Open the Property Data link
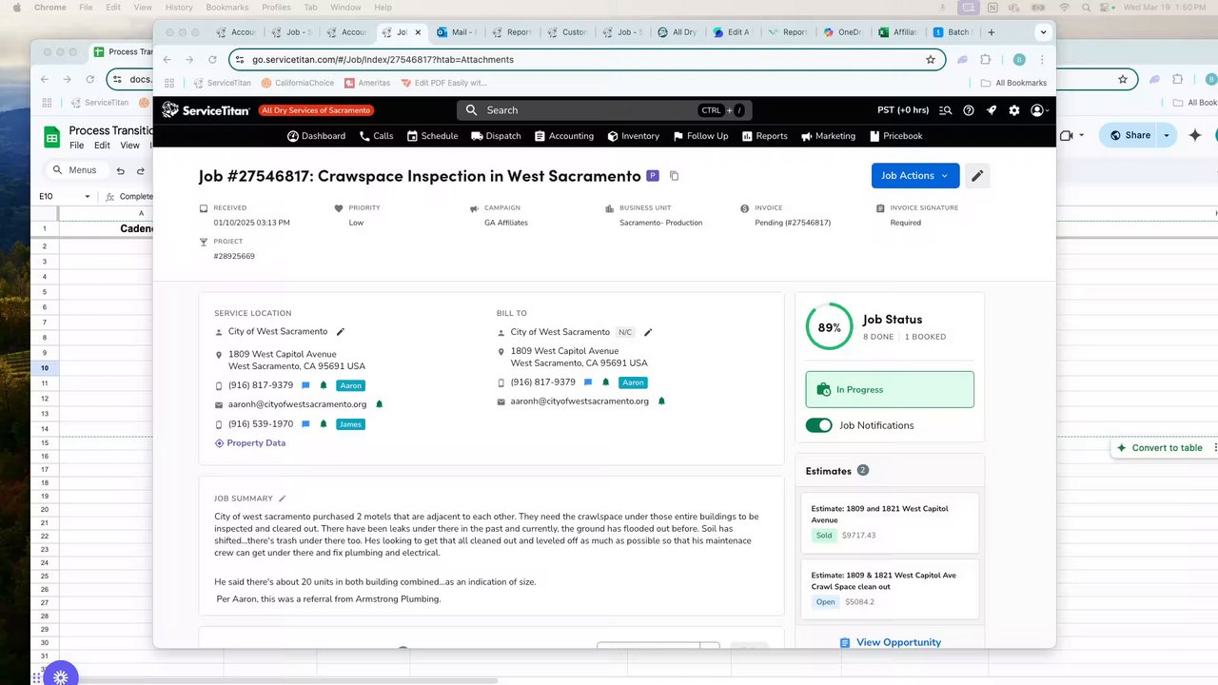Viewport: 1218px width, 685px height. tap(249, 443)
